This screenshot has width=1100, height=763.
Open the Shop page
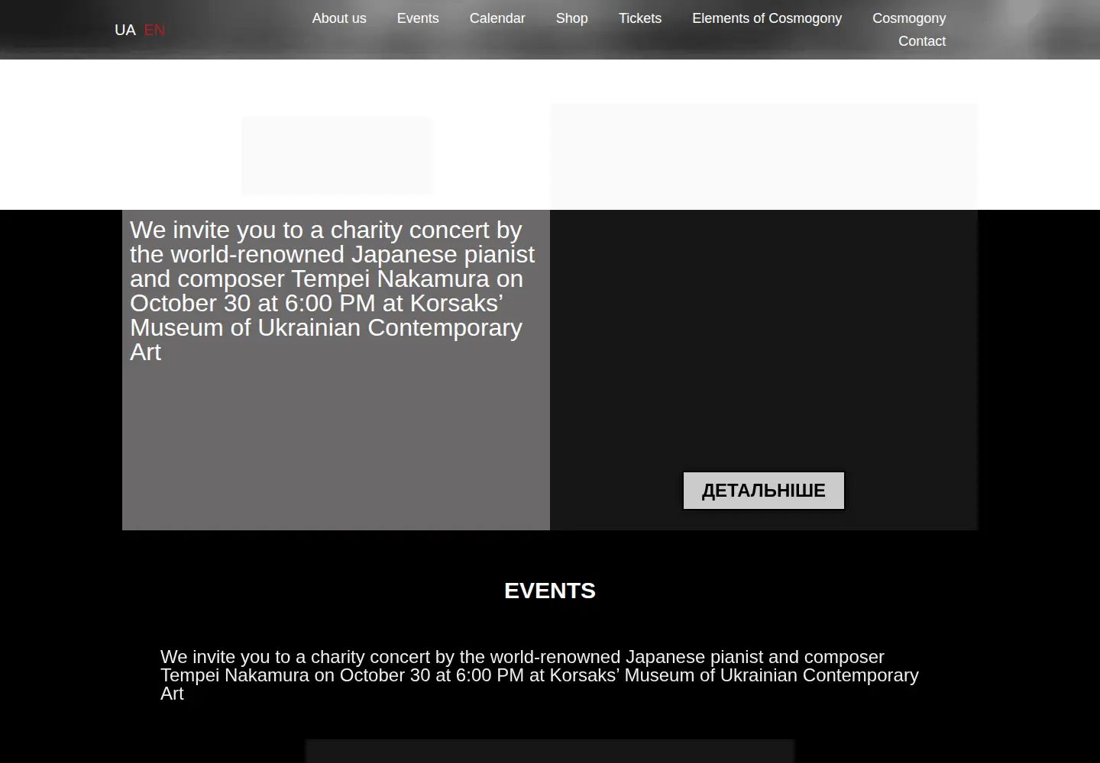click(572, 18)
